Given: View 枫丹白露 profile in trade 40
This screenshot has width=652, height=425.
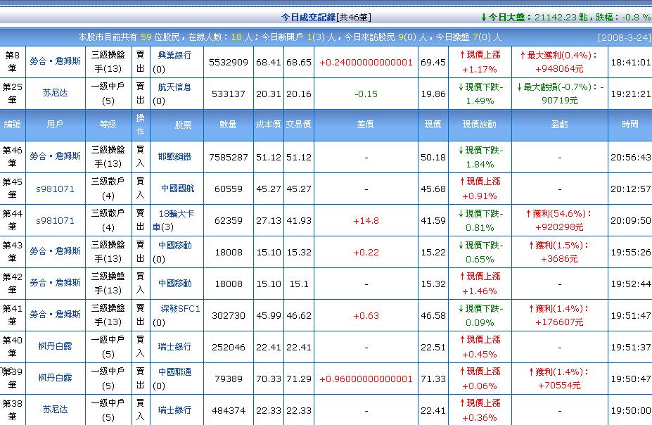Looking at the screenshot, I should 55,347.
